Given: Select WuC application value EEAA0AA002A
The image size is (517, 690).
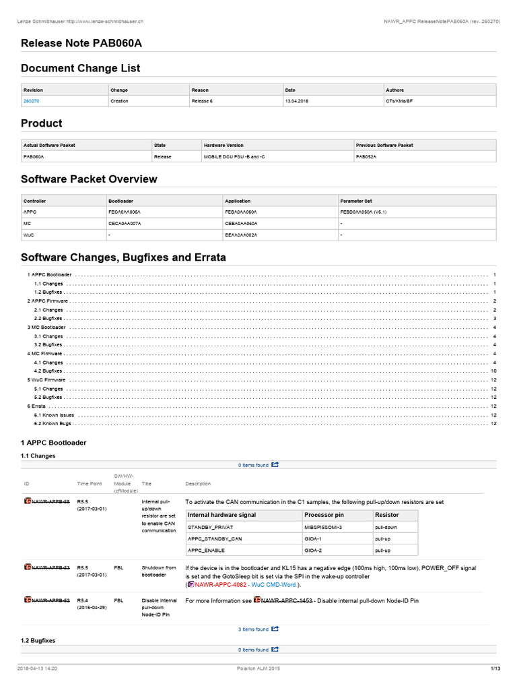Looking at the screenshot, I should pos(241,235).
